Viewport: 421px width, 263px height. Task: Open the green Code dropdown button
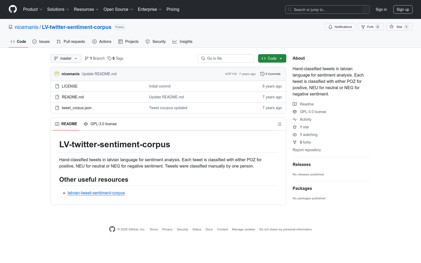coord(272,58)
